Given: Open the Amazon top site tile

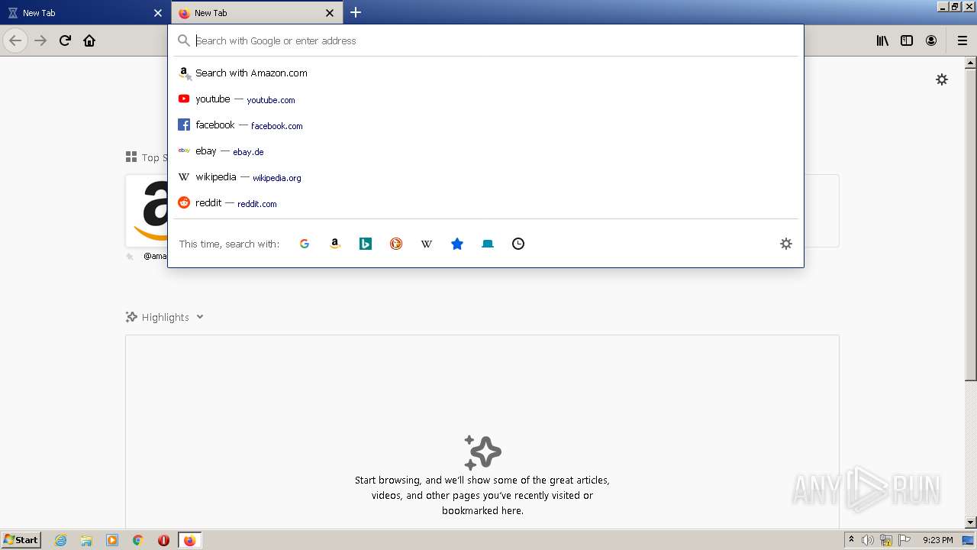Looking at the screenshot, I should pos(147,210).
